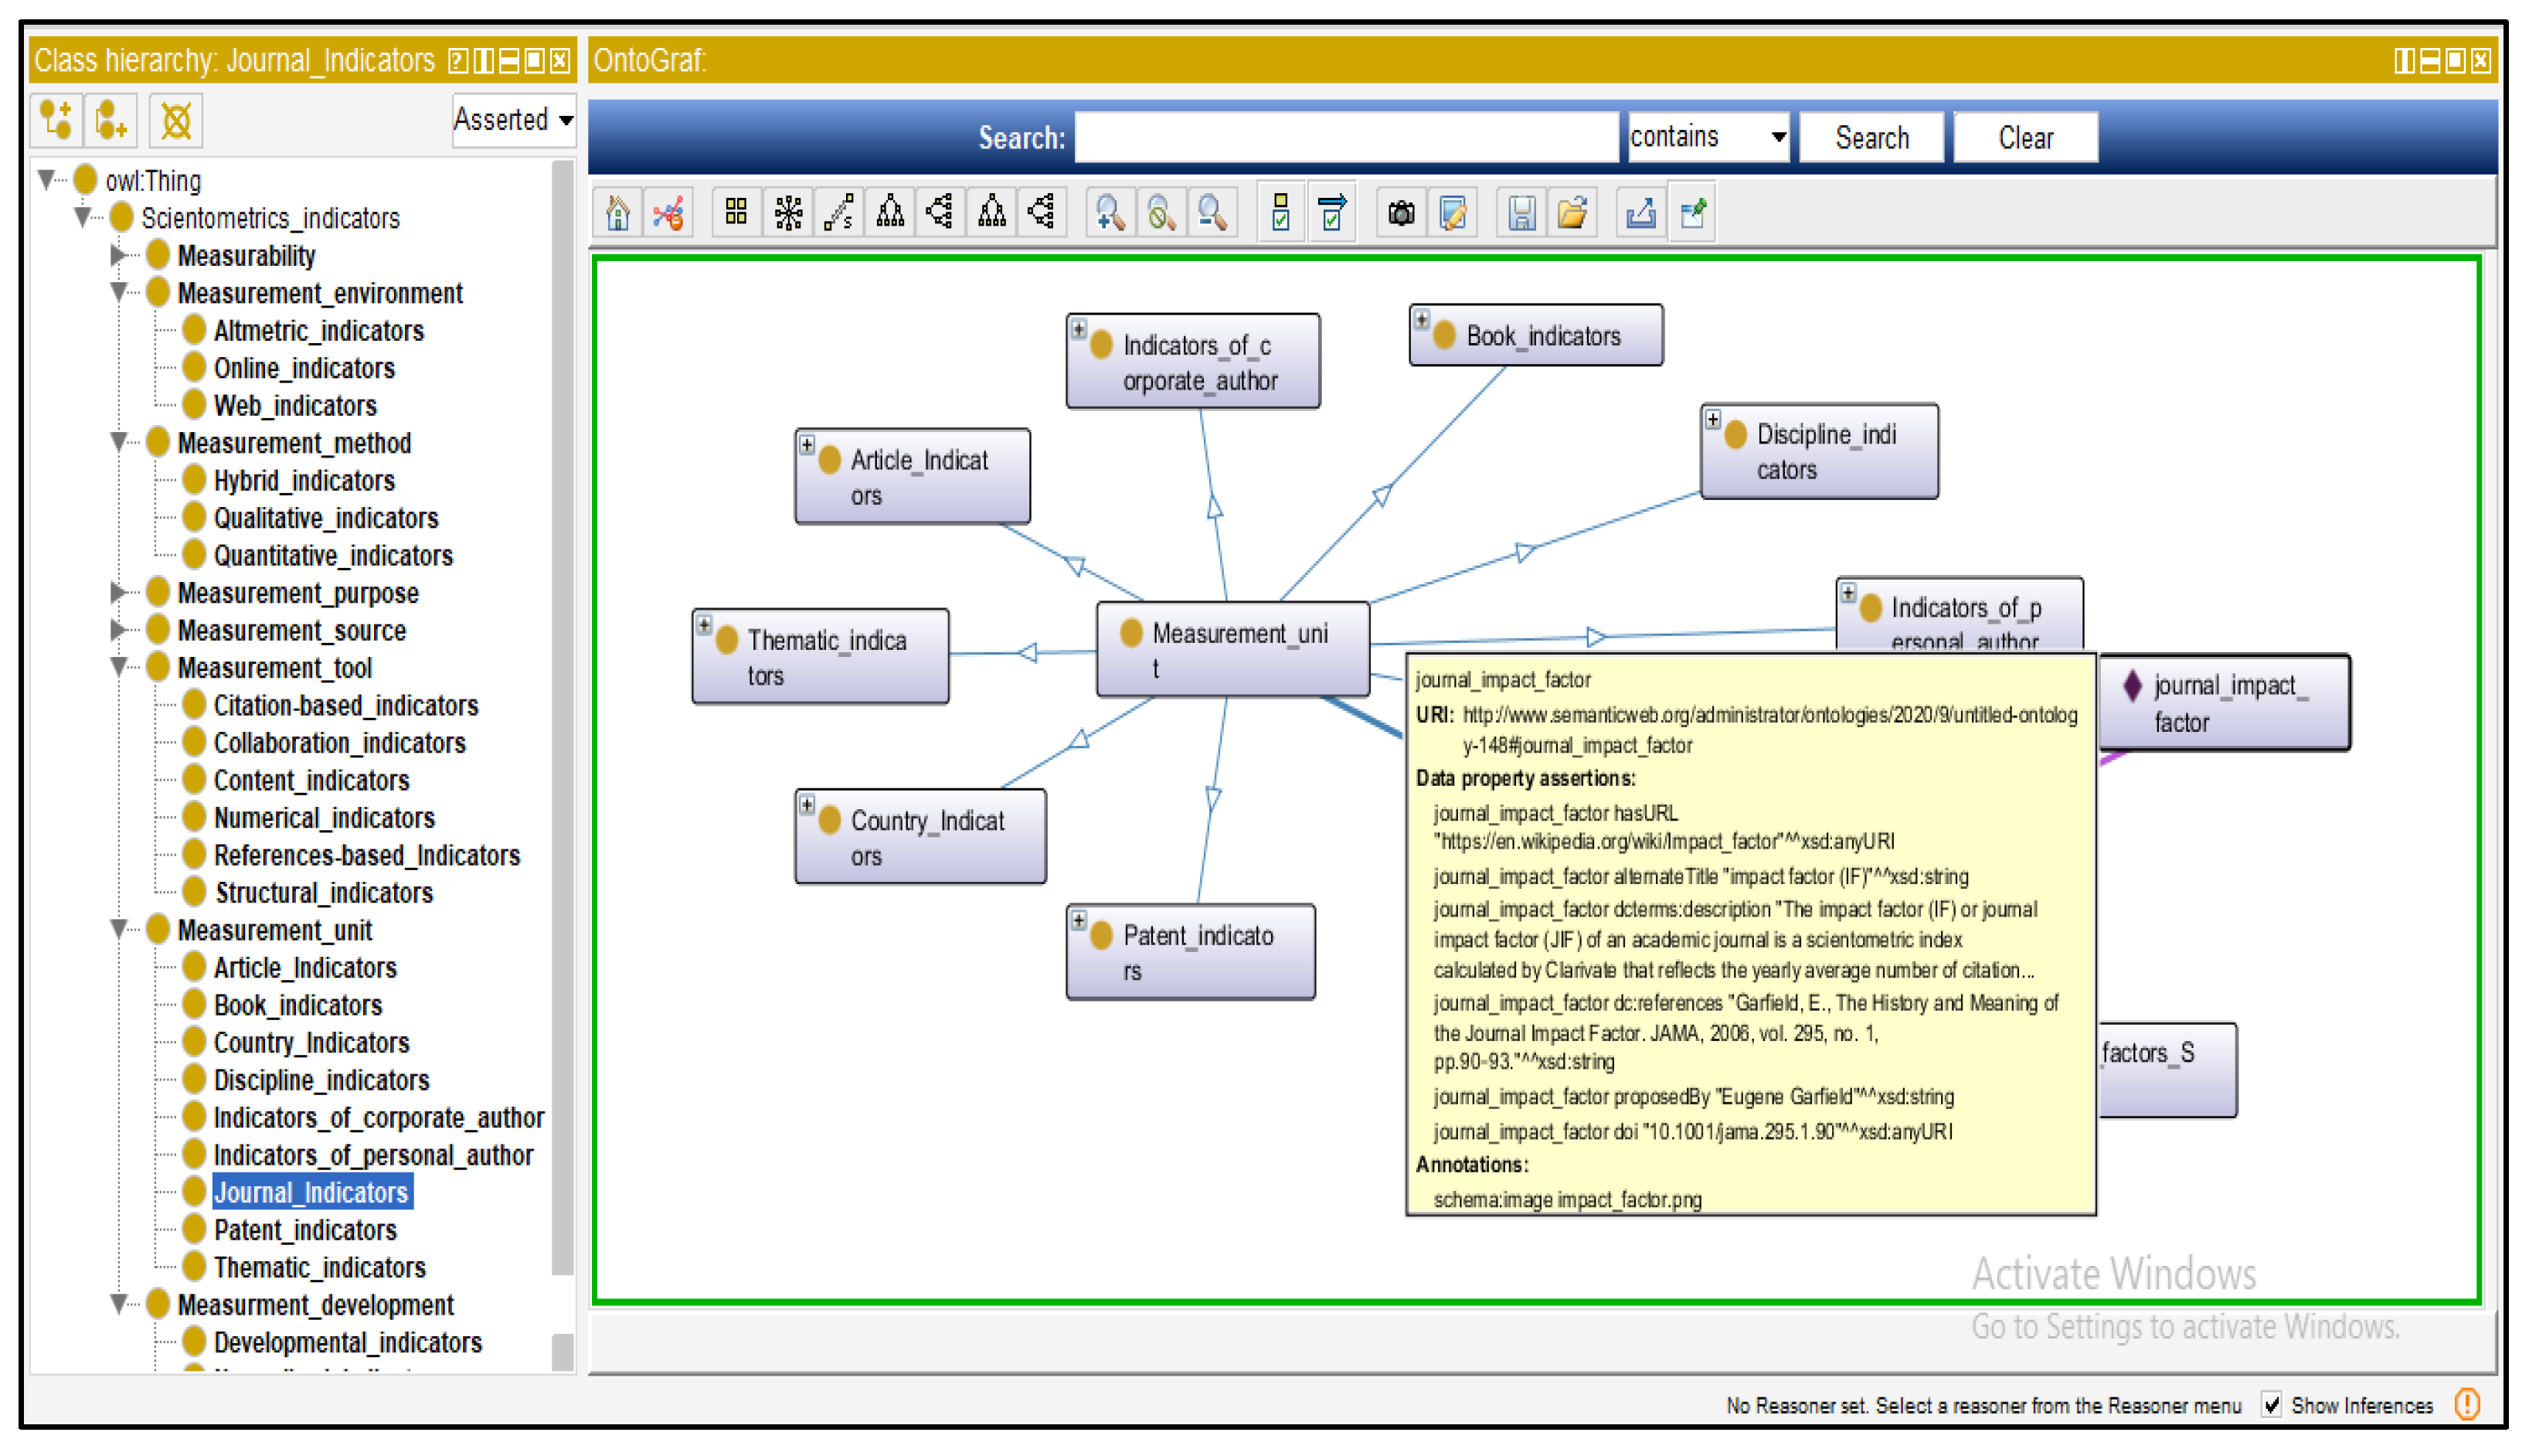Click the camera snapshot icon
The image size is (2529, 1456).
[x=1400, y=213]
